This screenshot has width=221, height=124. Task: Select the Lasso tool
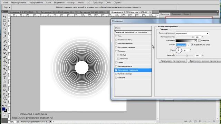pyautogui.click(x=4, y=25)
